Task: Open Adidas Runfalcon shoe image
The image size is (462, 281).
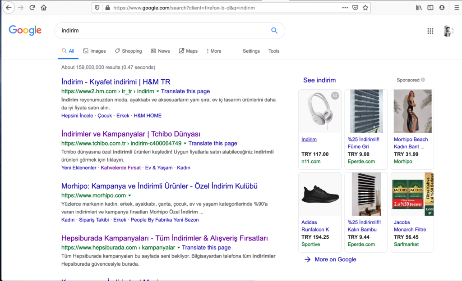Action: [320, 194]
